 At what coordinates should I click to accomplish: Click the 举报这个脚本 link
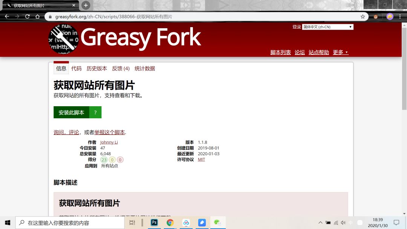click(110, 132)
